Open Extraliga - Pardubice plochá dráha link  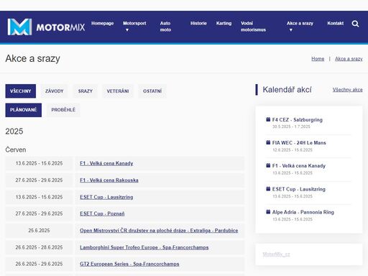point(159,231)
